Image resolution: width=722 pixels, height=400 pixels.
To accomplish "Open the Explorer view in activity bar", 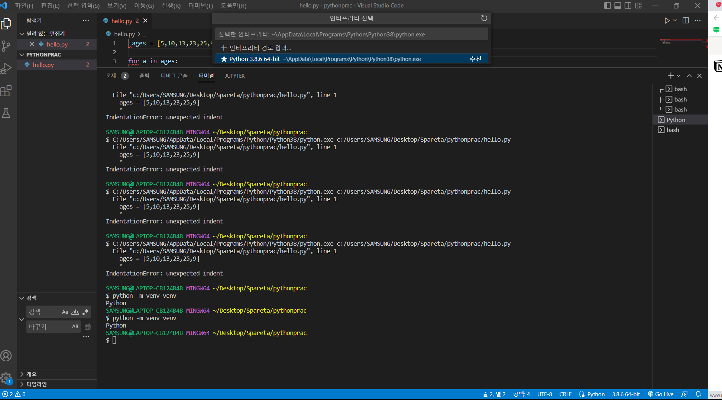I will coord(6,24).
